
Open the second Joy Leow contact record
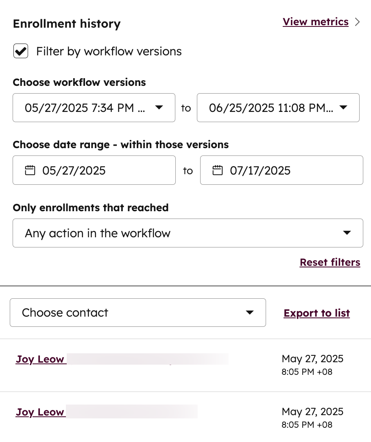coord(40,412)
